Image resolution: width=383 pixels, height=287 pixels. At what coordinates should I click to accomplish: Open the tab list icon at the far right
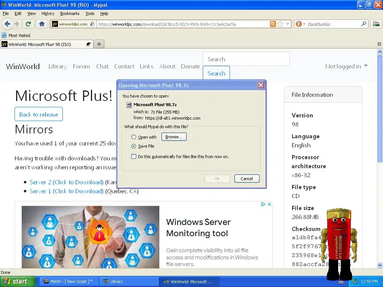(x=379, y=44)
